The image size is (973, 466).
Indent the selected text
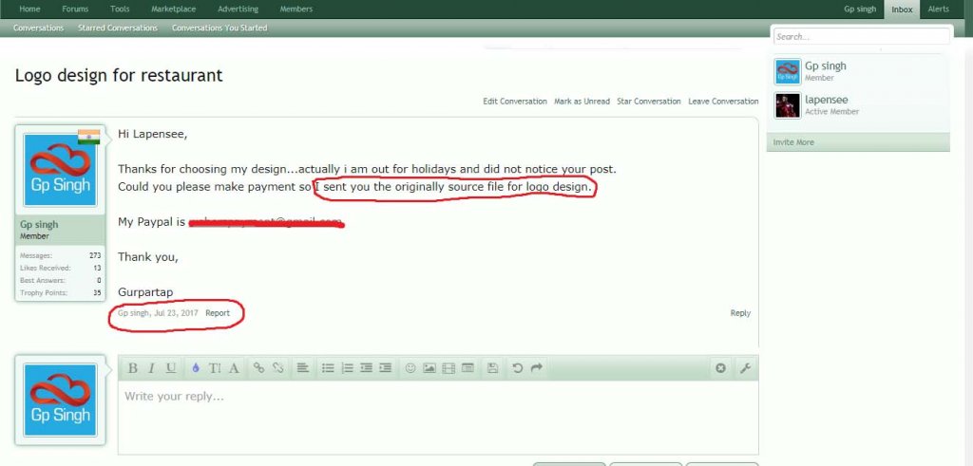pyautogui.click(x=386, y=368)
